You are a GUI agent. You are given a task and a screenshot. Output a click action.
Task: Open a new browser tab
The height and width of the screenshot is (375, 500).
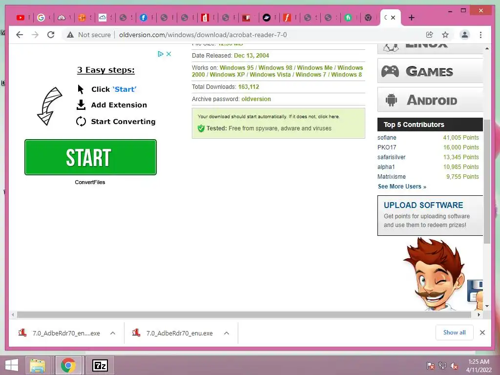tap(411, 18)
